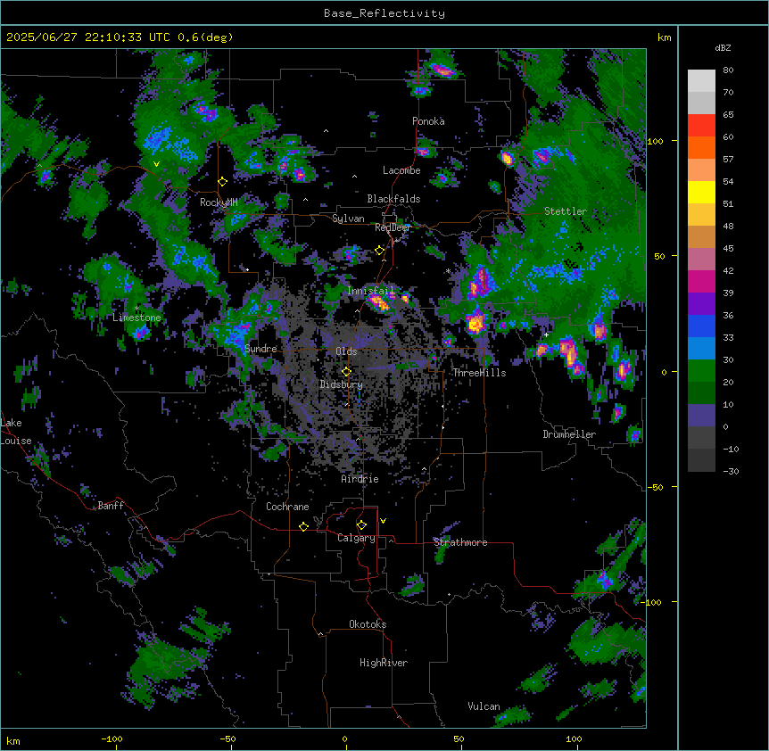Click the 0 tick on bottom km axis
769x751 pixels.
344,739
